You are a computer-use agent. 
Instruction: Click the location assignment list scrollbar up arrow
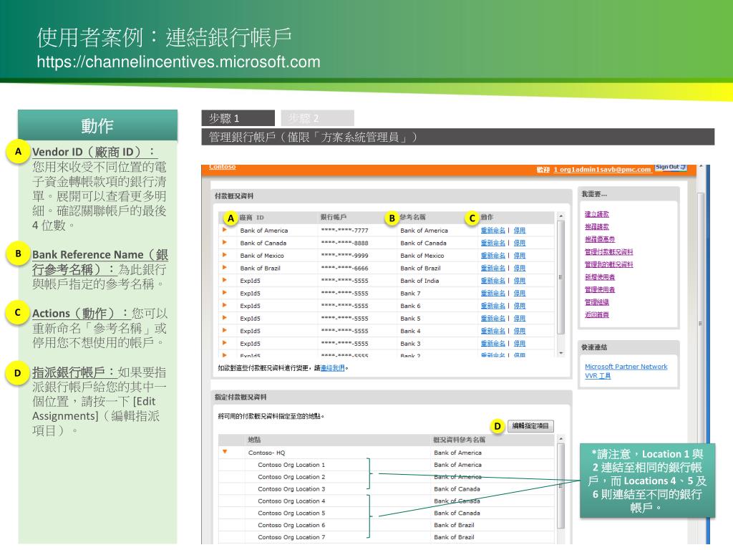561,439
